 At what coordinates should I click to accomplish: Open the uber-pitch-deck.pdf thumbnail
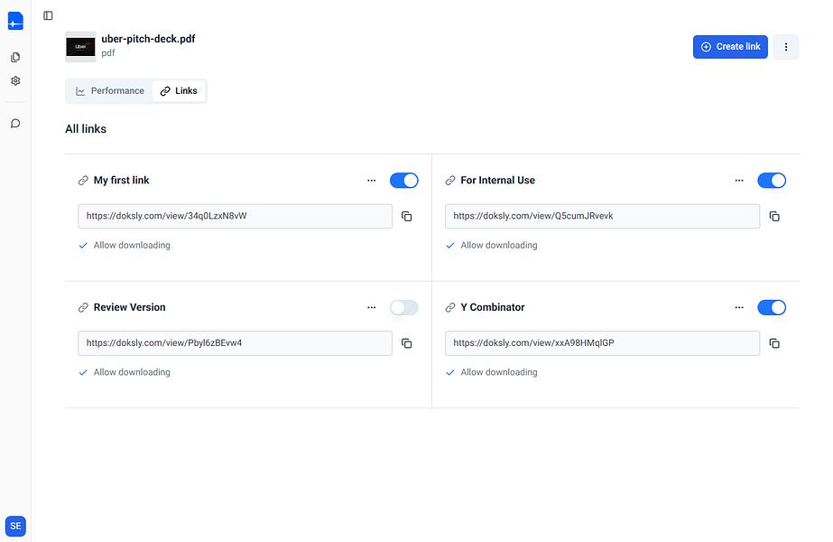pos(80,47)
